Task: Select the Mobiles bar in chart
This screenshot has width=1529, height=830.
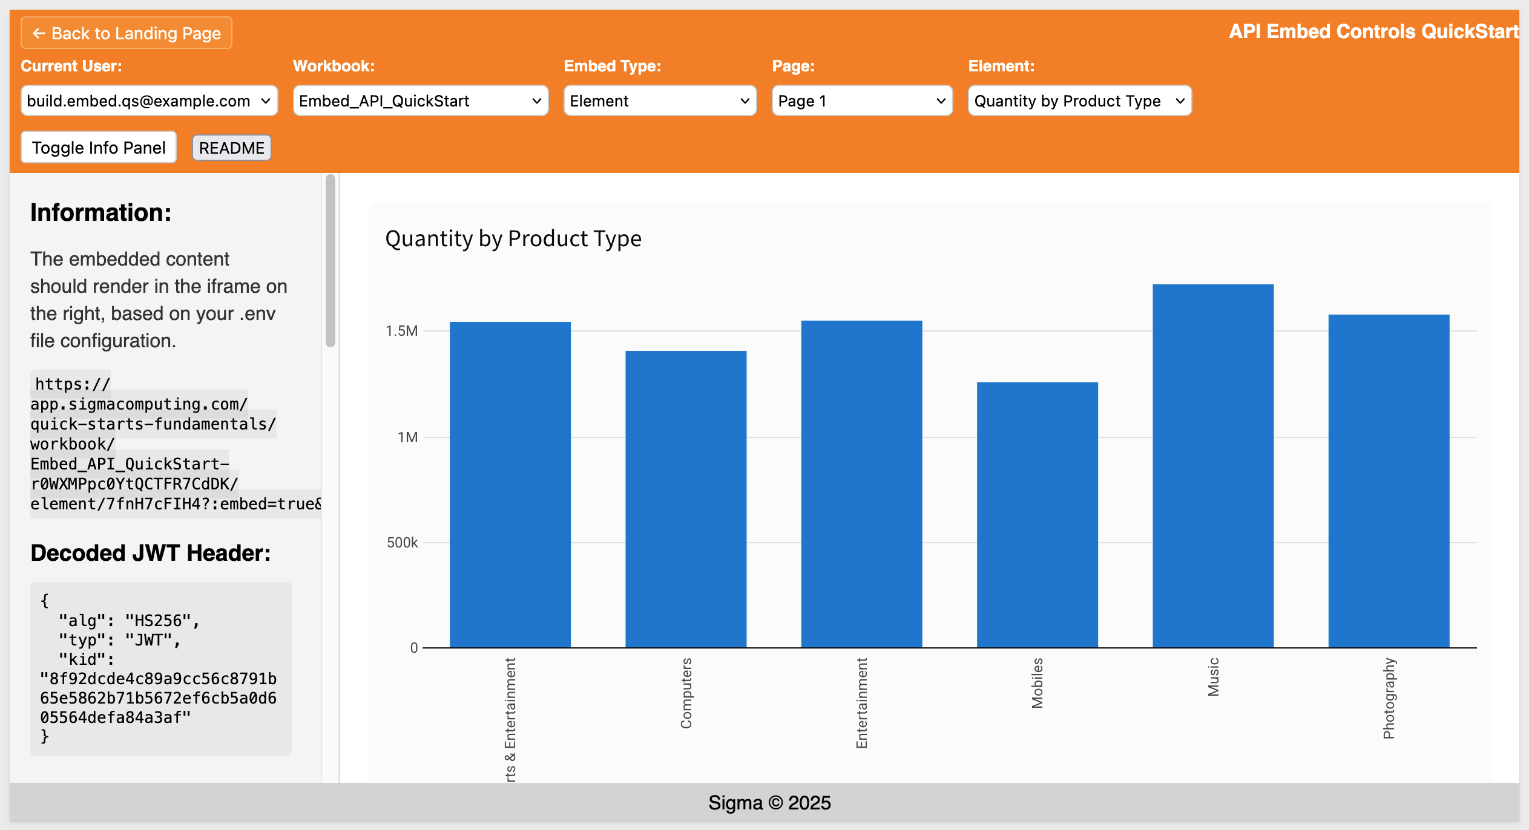Action: click(1037, 514)
